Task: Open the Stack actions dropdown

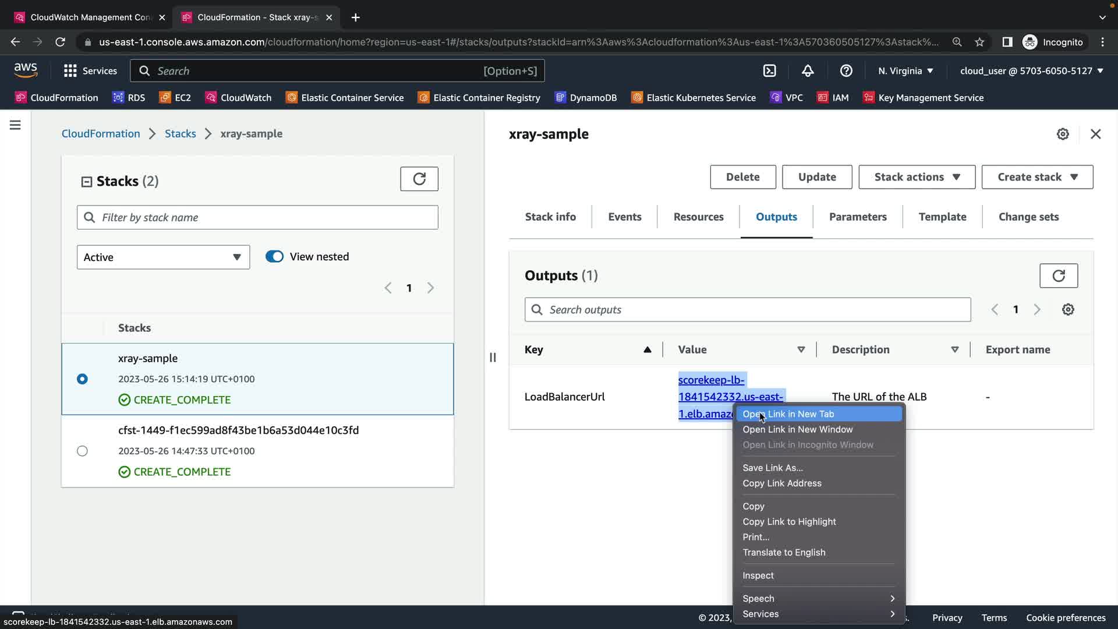Action: point(917,177)
